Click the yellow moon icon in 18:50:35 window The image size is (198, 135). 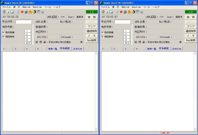pyautogui.click(x=34, y=12)
